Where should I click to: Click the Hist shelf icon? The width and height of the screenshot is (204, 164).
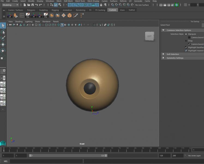point(28,16)
